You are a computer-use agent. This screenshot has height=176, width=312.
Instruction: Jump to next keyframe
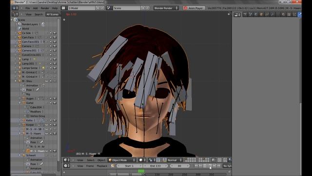pos(214,166)
